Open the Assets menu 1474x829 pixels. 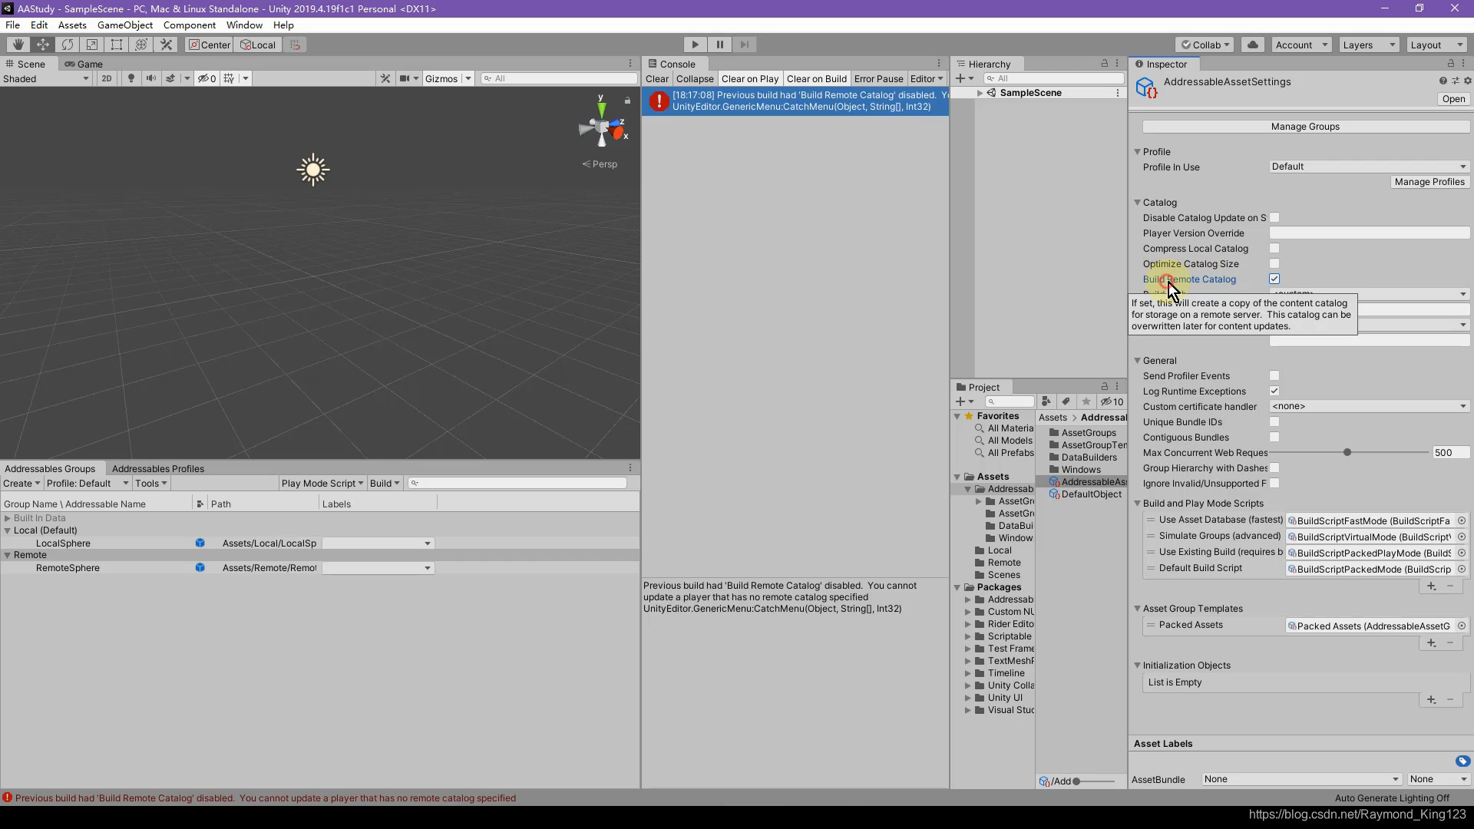coord(72,25)
